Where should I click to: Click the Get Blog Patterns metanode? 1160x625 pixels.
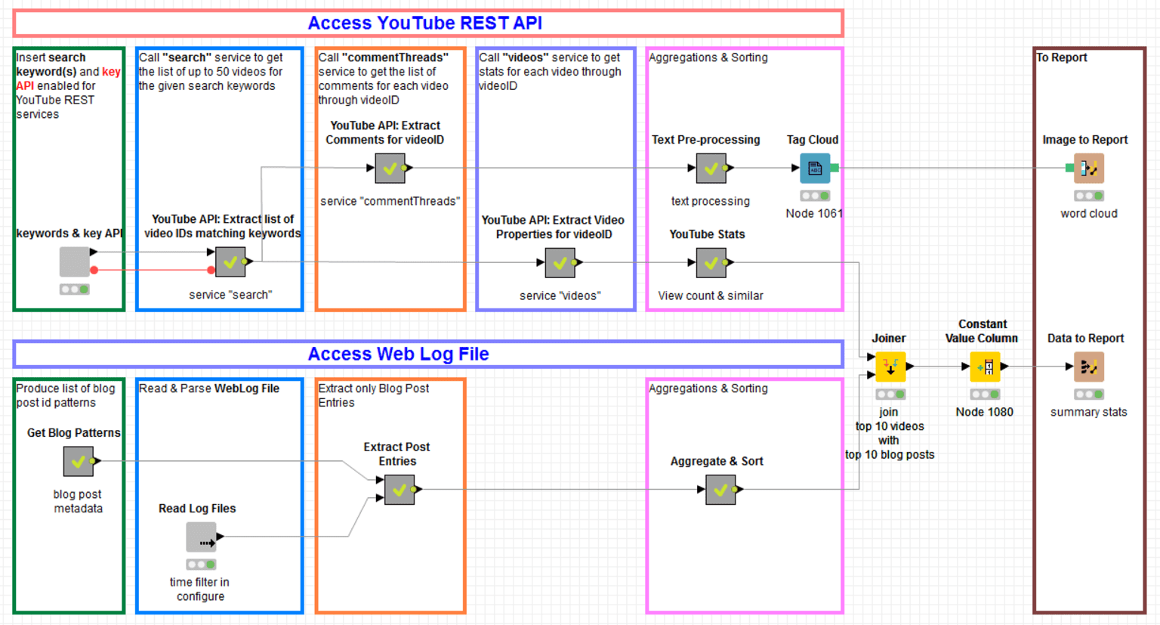[x=78, y=461]
